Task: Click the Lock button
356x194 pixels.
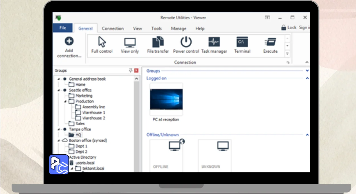Action: coord(288,27)
